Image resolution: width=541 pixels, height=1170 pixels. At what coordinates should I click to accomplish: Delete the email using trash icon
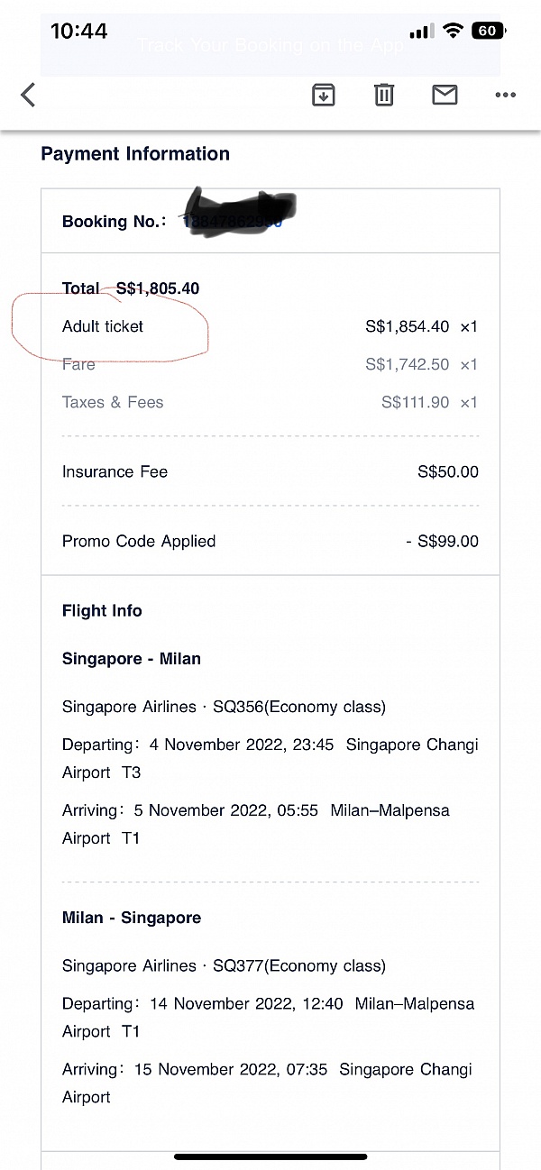tap(384, 95)
